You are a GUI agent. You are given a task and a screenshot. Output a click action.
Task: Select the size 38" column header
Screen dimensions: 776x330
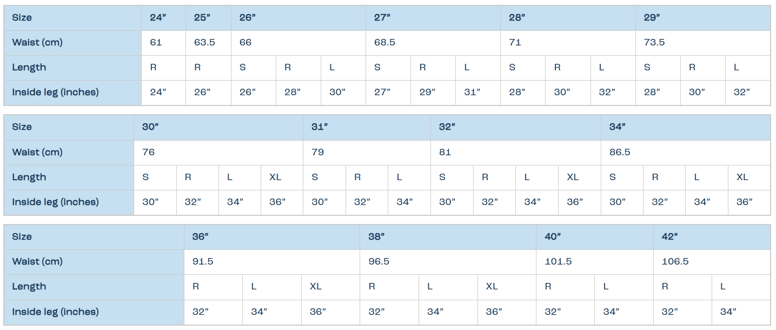point(377,236)
